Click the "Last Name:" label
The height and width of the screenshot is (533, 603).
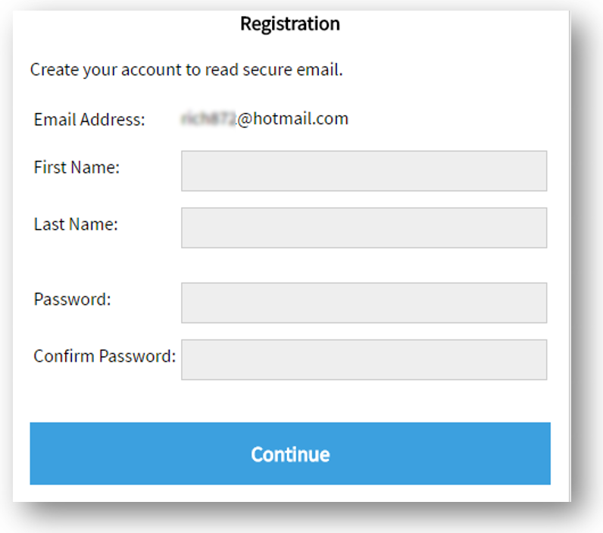(x=76, y=224)
